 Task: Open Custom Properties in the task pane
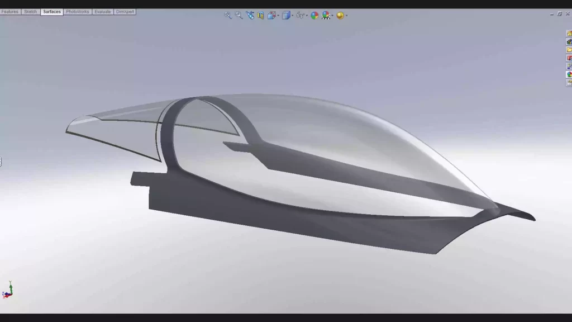pos(569,83)
